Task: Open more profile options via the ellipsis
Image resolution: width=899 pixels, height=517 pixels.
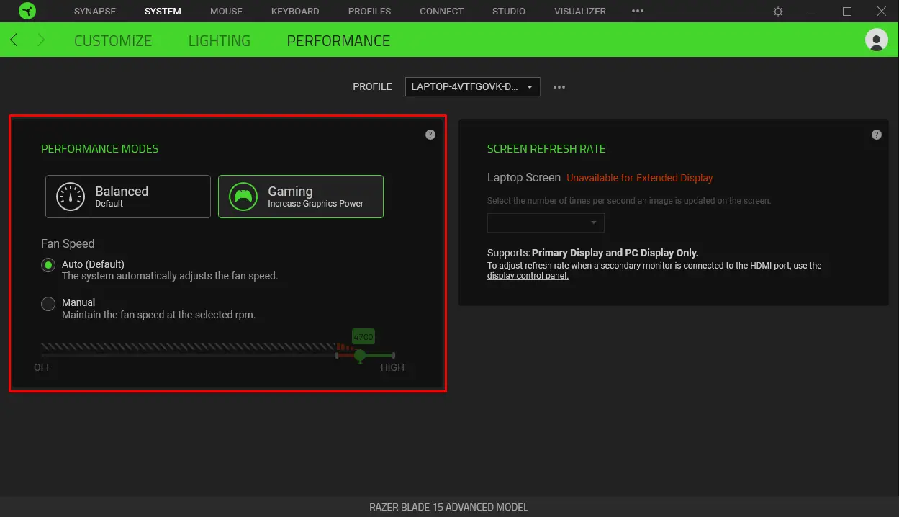Action: [559, 86]
